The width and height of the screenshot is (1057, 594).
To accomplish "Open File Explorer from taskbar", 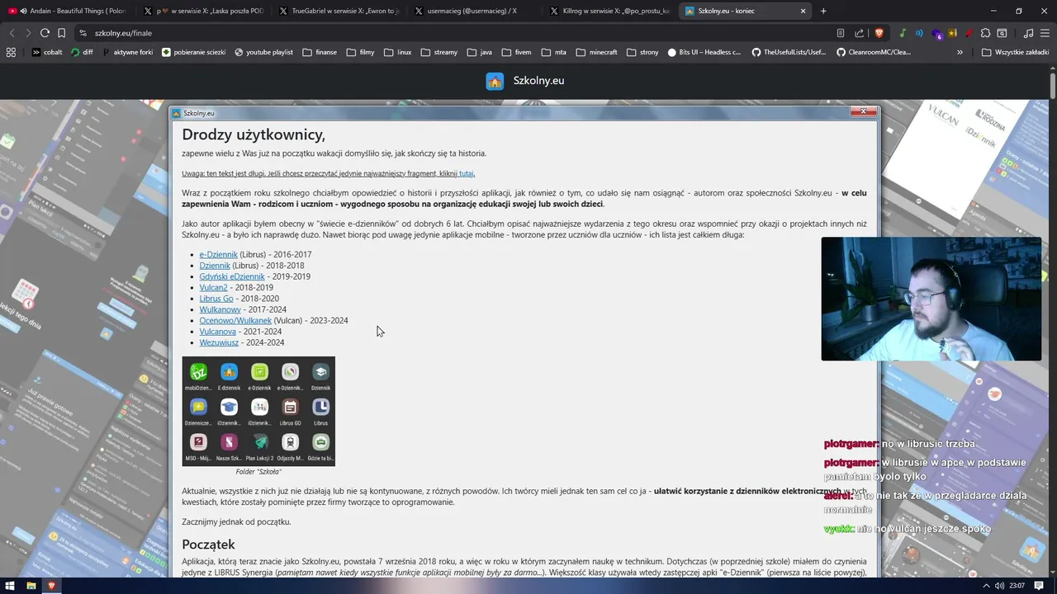I will [31, 586].
